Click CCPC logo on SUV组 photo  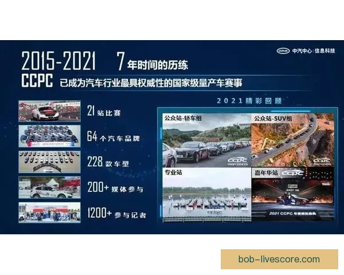coord(322,162)
